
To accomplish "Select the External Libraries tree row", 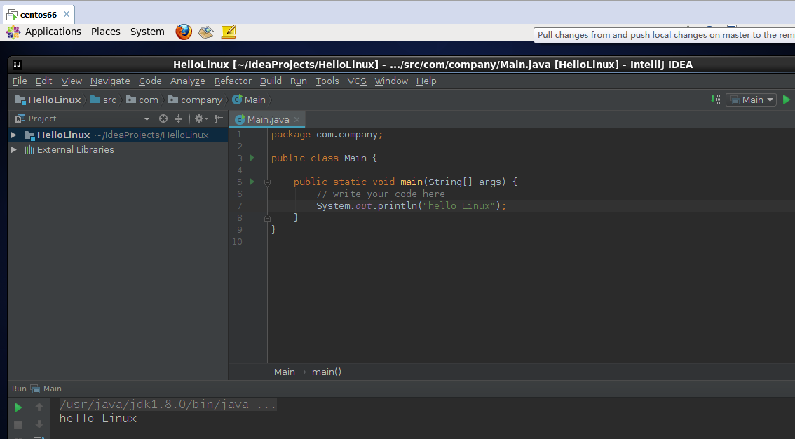I will (x=118, y=149).
